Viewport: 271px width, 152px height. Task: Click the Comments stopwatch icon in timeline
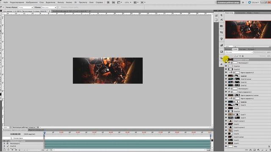point(11,138)
